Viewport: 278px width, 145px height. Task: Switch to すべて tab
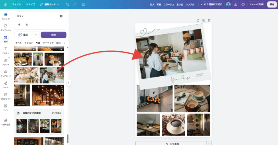tap(18, 43)
